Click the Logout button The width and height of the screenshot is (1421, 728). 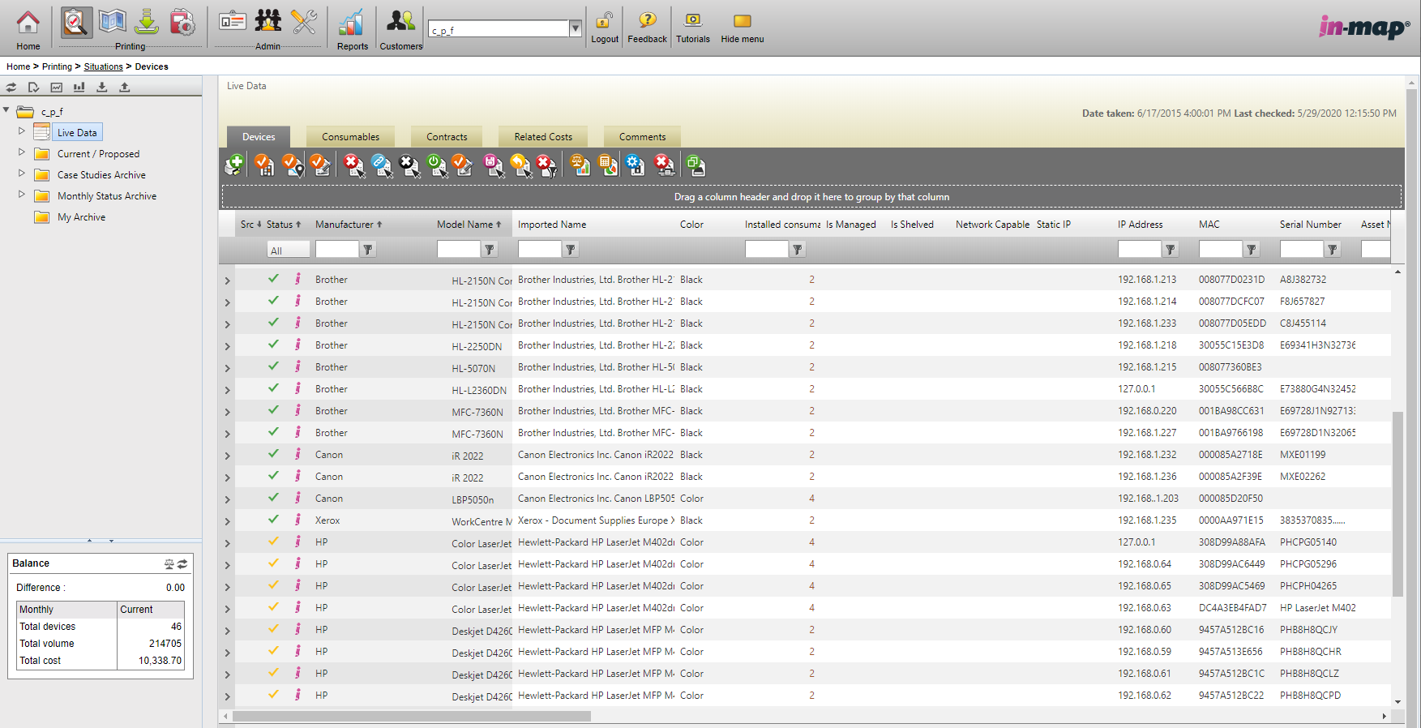tap(605, 28)
